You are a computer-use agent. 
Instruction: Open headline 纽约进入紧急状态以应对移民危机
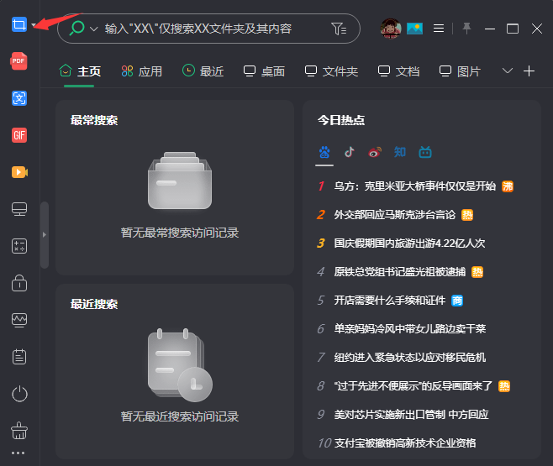[410, 357]
